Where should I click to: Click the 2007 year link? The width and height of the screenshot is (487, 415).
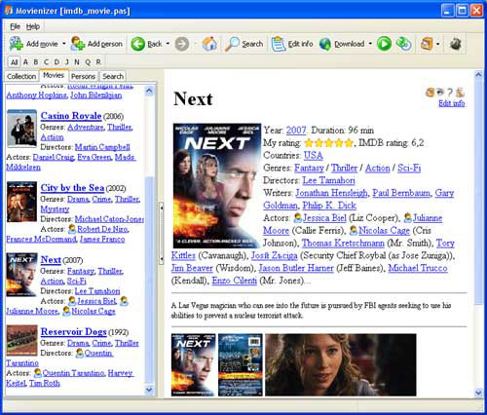(296, 131)
